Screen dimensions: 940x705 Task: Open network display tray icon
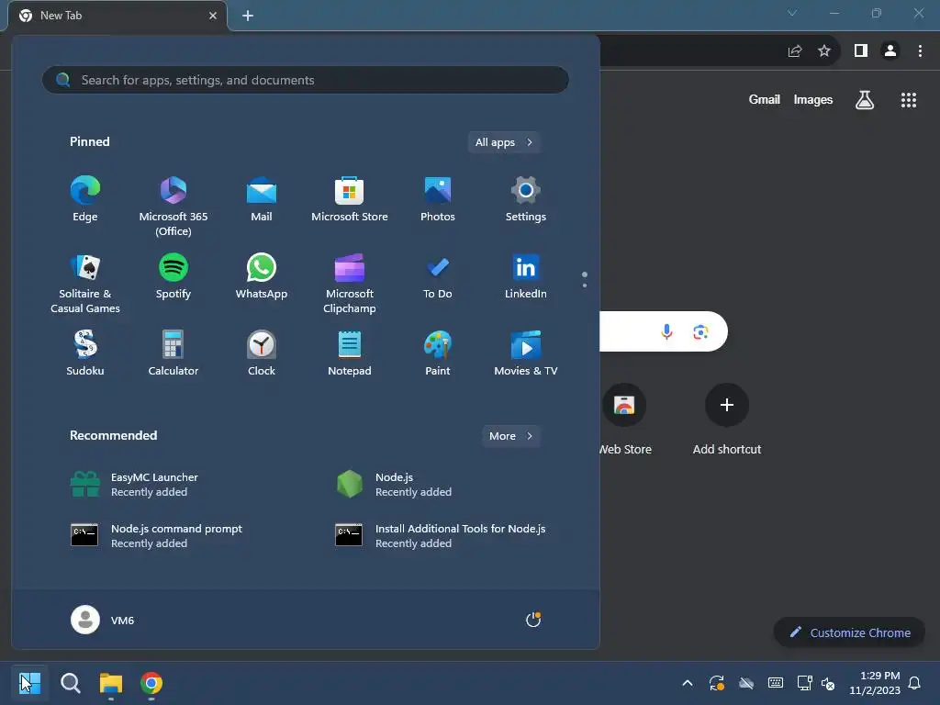804,683
